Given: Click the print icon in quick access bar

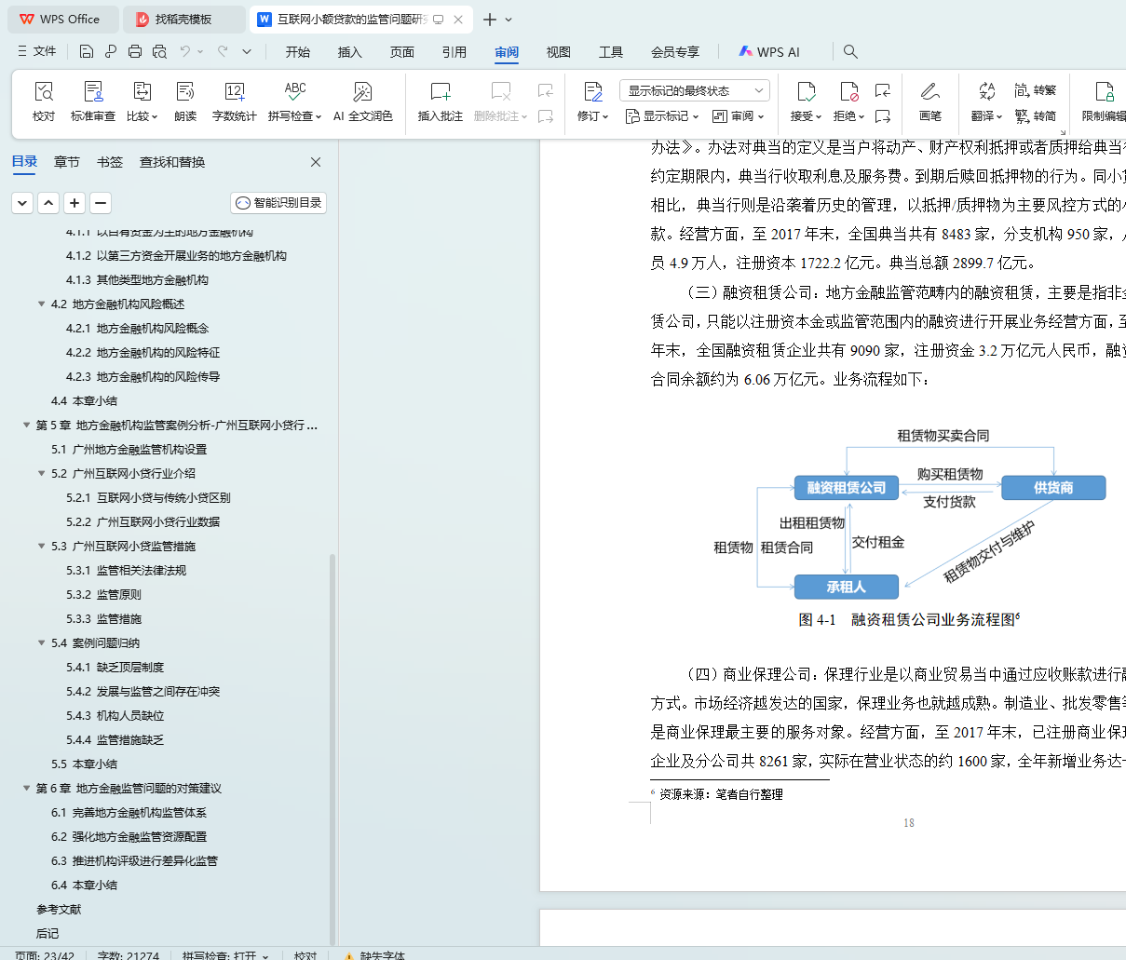Looking at the screenshot, I should [x=135, y=51].
